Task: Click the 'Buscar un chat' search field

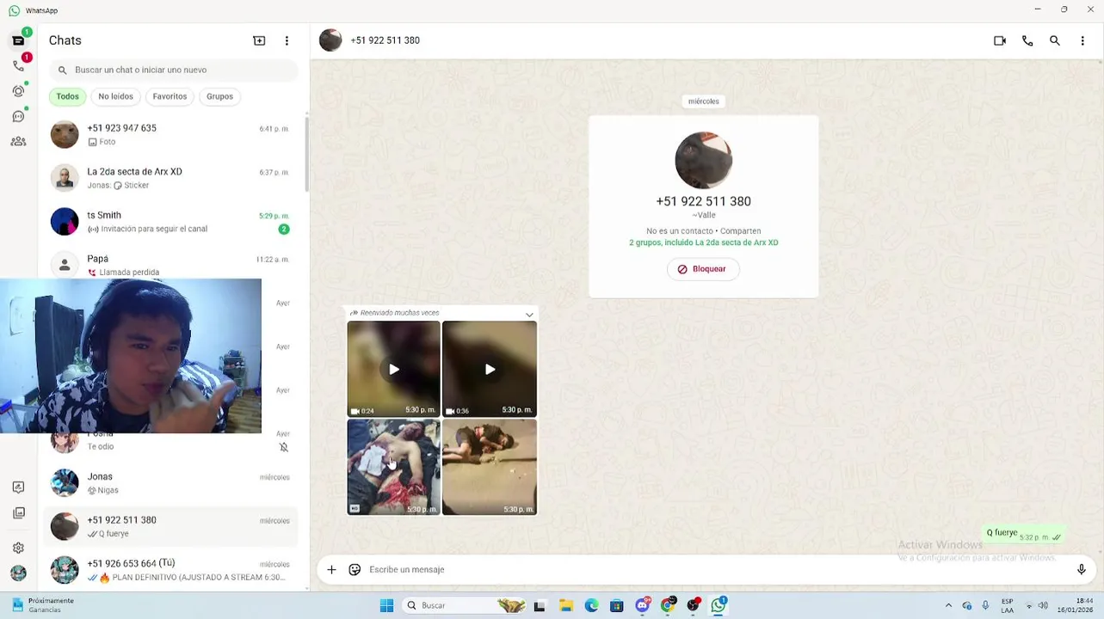Action: tap(174, 70)
